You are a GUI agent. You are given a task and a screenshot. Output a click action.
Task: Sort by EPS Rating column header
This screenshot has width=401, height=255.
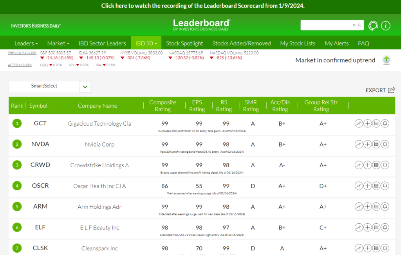197,106
